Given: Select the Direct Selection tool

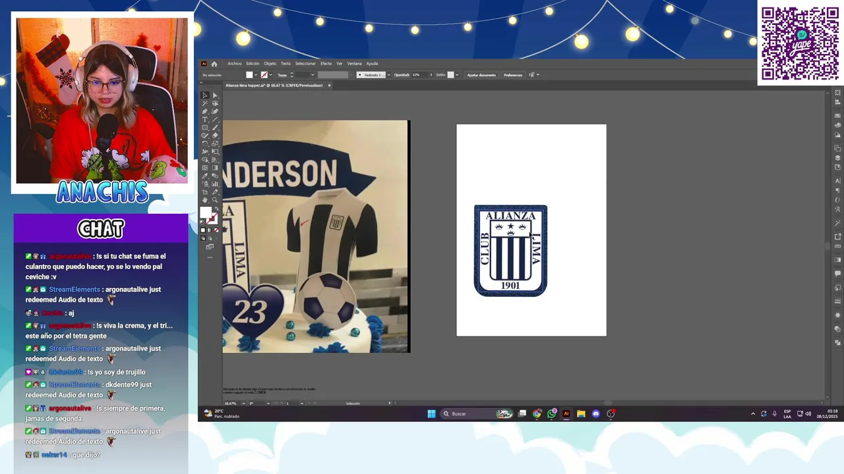Looking at the screenshot, I should click(215, 95).
